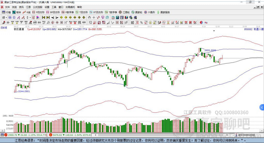Click small black dropdown marker above chart

214,31
